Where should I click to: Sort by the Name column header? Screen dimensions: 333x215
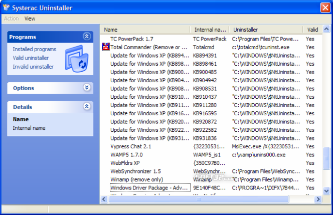(x=145, y=30)
